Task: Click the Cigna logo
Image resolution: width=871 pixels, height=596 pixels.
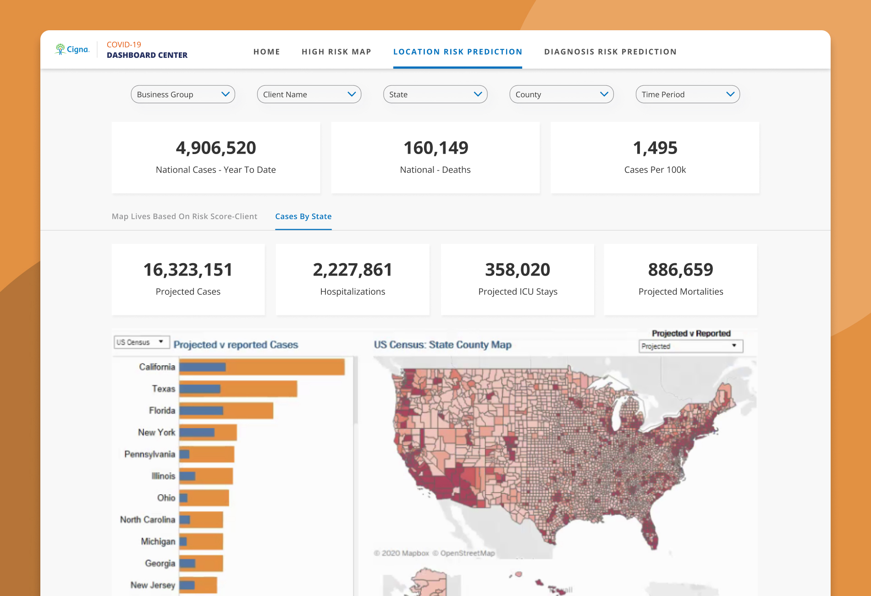Action: (72, 49)
